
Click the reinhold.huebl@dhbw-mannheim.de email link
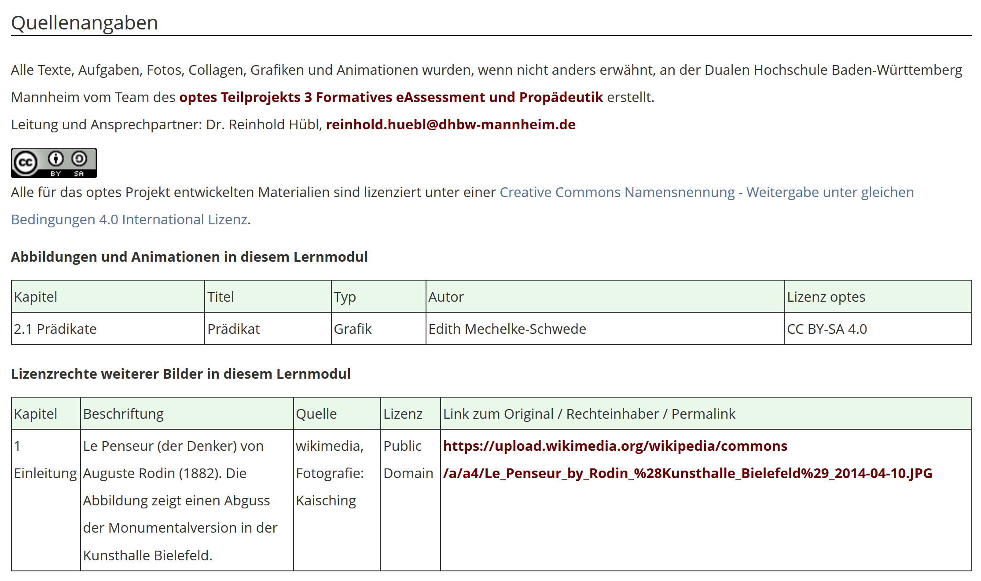450,124
